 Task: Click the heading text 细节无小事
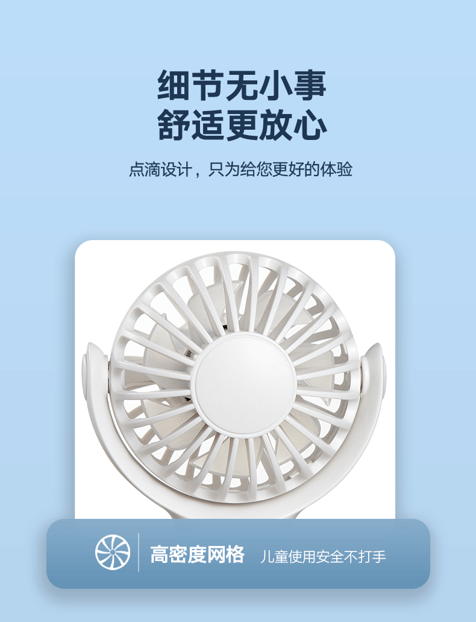click(x=242, y=84)
